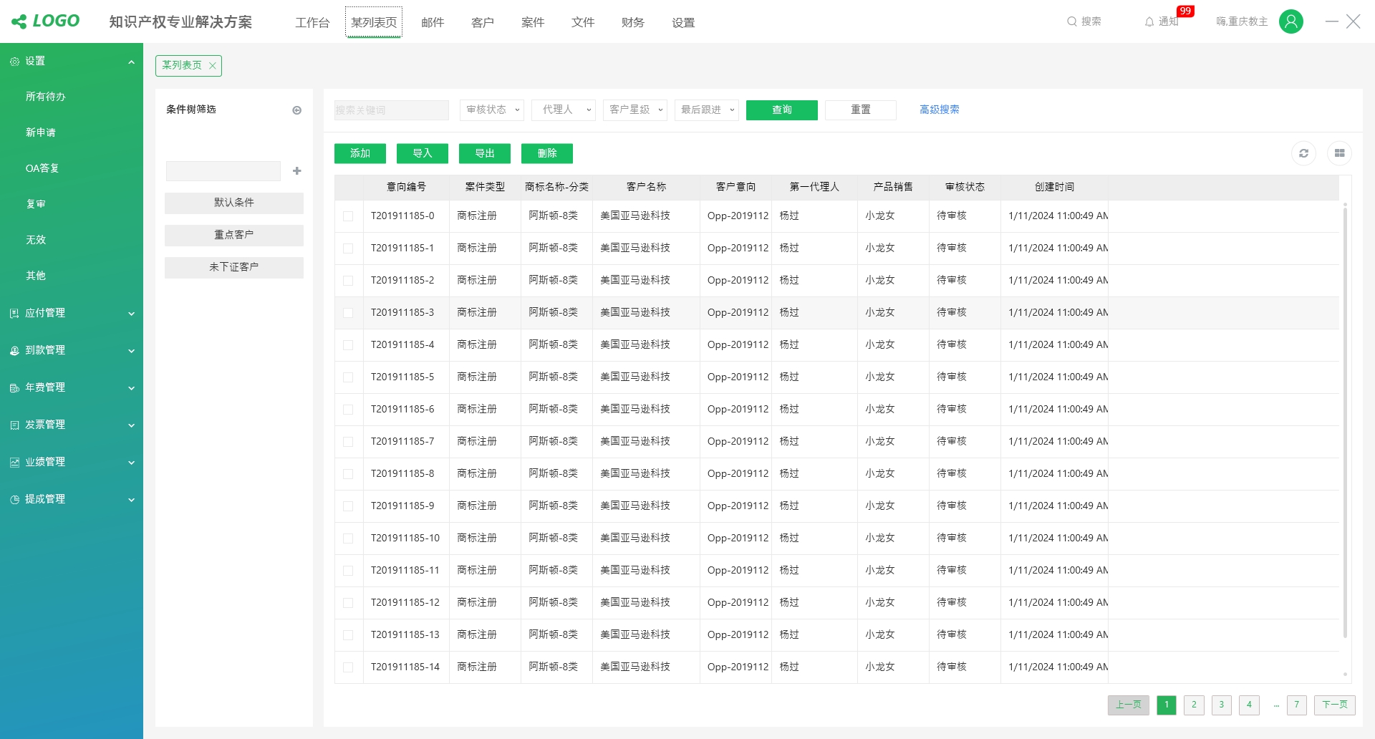Tick checkbox for row T201911185-5
Screen dimensions: 1375x739
348,377
